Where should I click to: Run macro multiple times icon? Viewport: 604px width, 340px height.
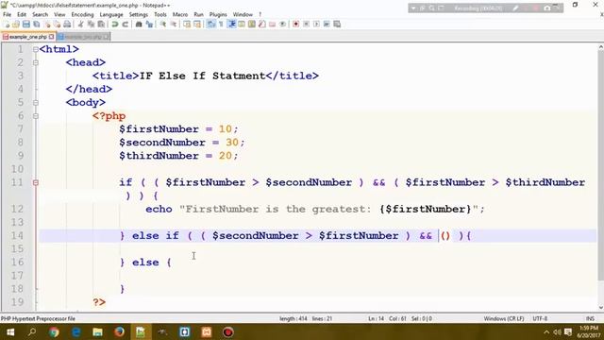point(327,25)
